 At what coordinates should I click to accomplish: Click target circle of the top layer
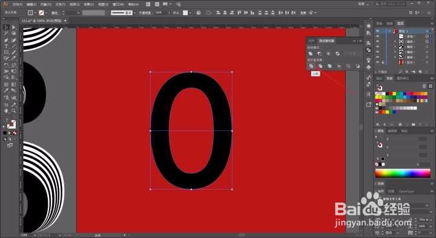point(427,31)
